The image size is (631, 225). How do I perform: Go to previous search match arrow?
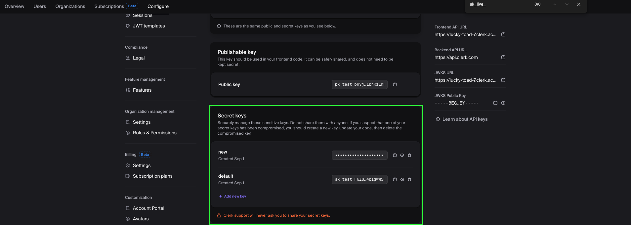(x=555, y=4)
